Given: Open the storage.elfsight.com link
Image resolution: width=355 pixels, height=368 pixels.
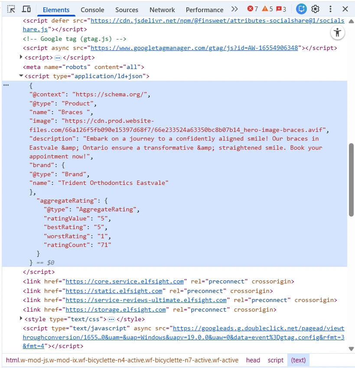Looking at the screenshot, I should pyautogui.click(x=116, y=309).
